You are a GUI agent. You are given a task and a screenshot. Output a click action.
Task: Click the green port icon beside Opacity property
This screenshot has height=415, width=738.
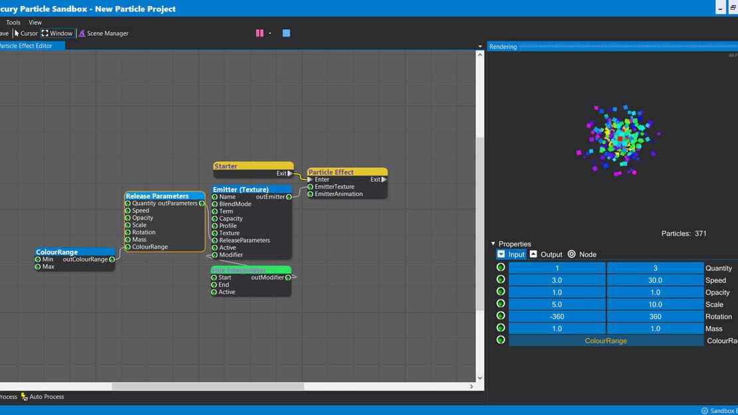(501, 291)
